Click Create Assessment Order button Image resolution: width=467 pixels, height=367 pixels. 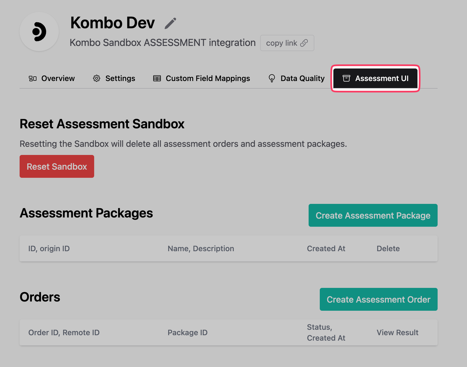click(x=379, y=299)
